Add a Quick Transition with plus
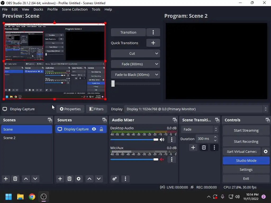271x203 pixels. pos(153,43)
